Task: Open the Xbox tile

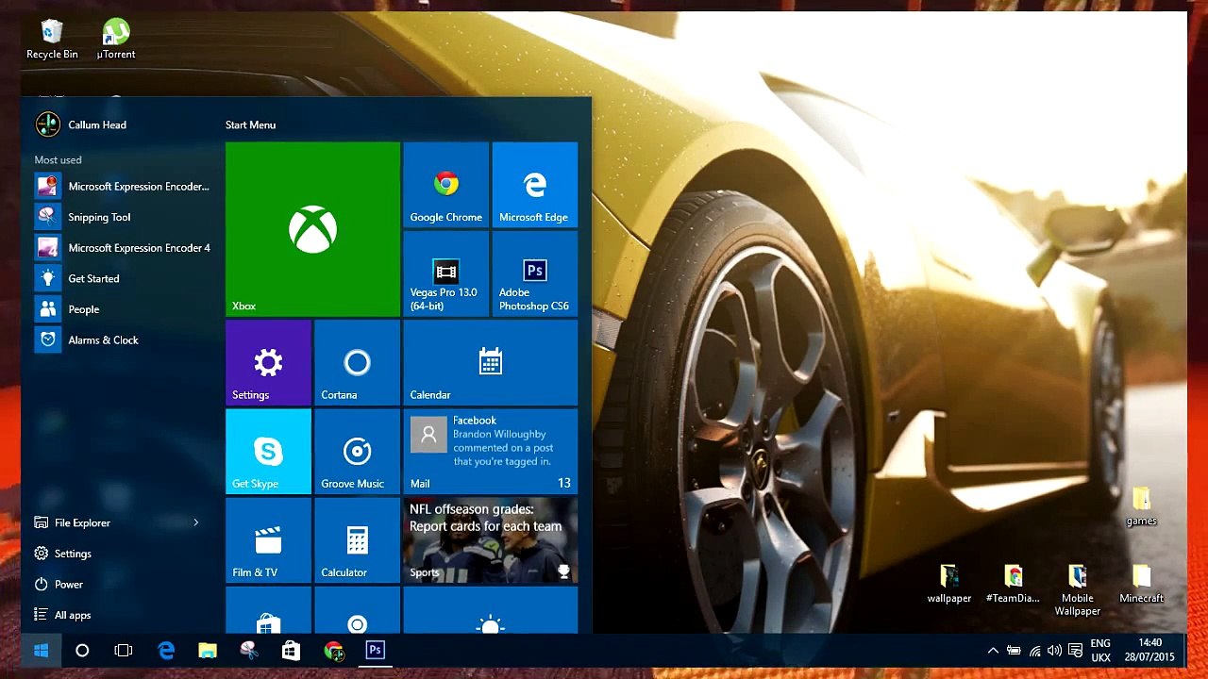Action: pyautogui.click(x=312, y=229)
